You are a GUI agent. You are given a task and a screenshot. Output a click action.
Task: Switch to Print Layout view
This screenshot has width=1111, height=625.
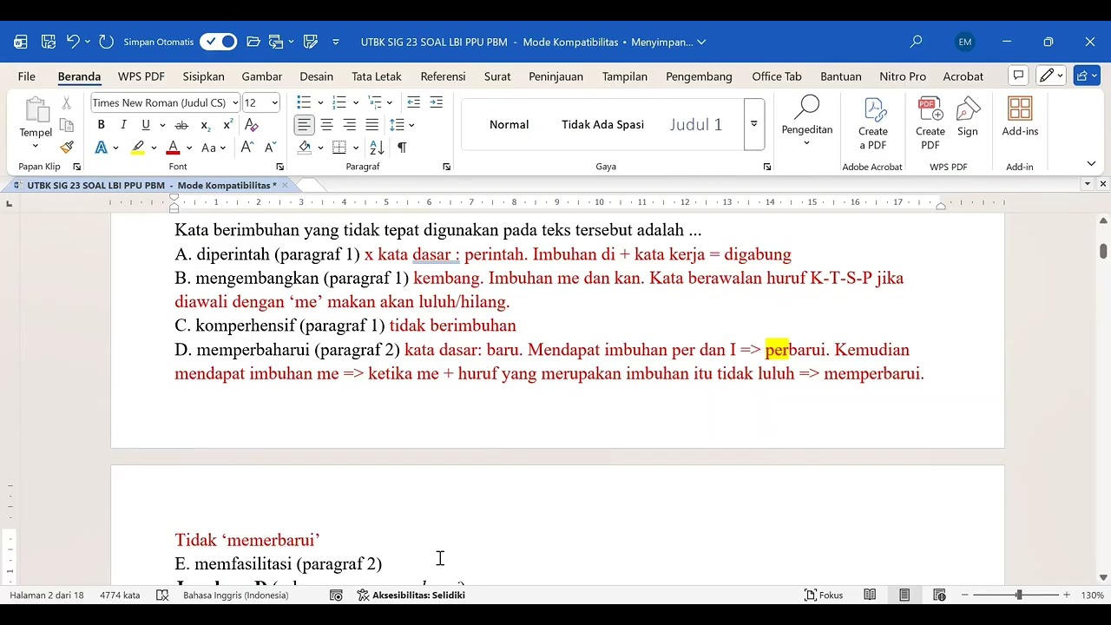point(904,595)
